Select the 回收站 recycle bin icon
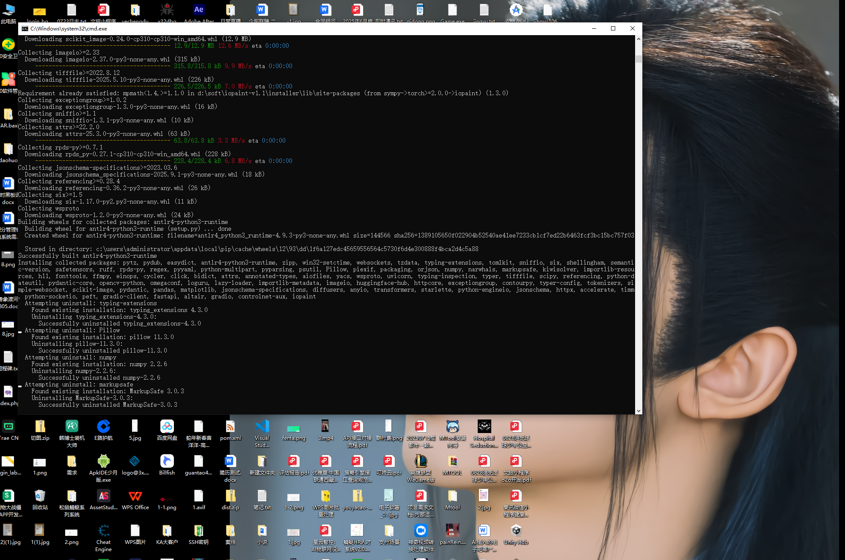 pyautogui.click(x=40, y=496)
